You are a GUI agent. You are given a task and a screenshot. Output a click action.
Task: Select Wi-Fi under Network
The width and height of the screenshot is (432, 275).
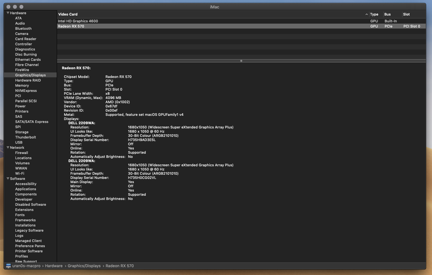click(x=20, y=173)
